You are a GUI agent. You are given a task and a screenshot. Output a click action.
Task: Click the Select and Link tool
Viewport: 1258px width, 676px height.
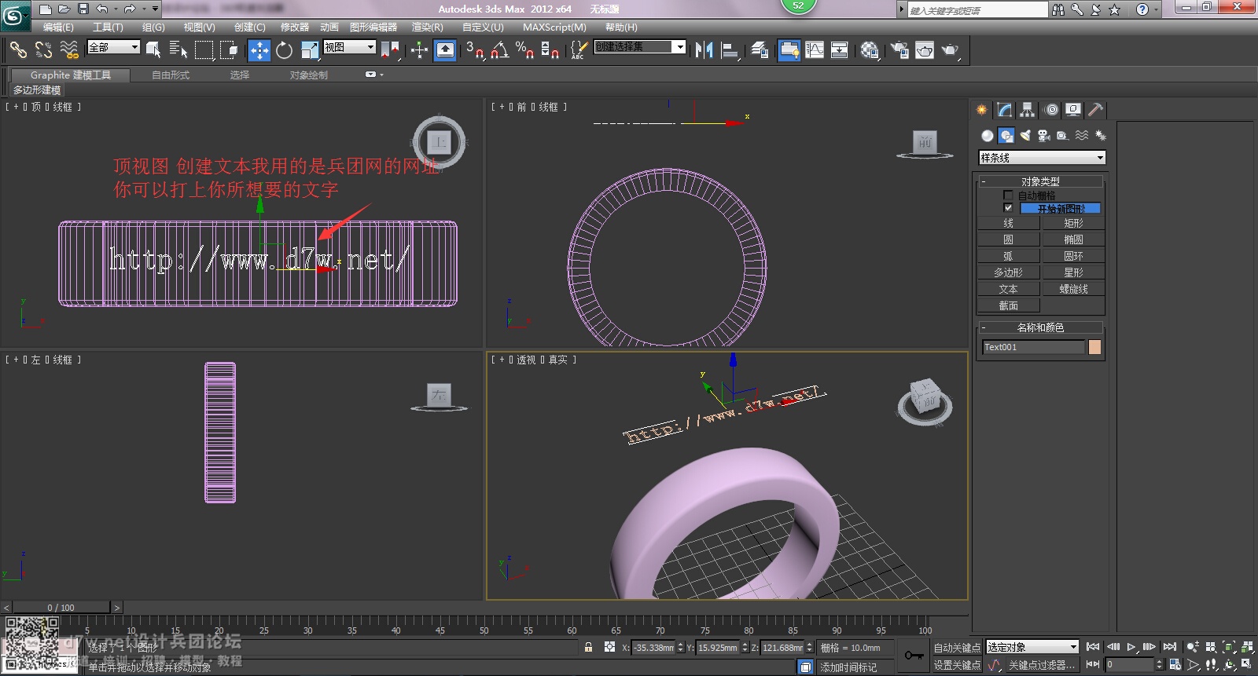[17, 50]
